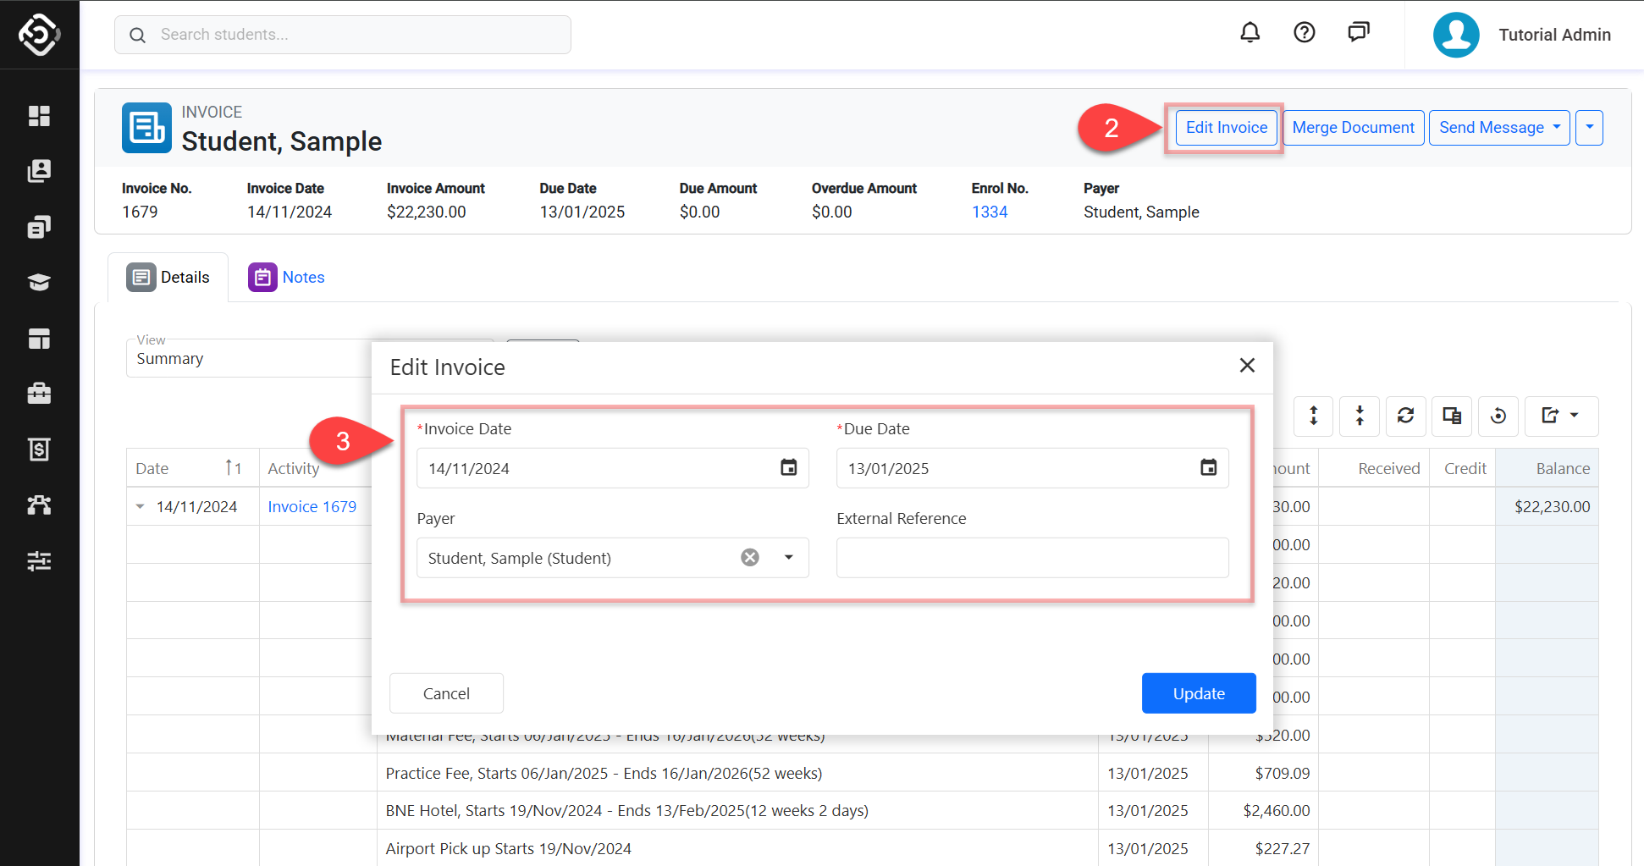Expand the Payer dropdown list
The height and width of the screenshot is (866, 1644).
coord(789,558)
